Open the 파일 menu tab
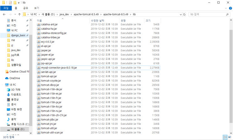The image size is (233, 140). [6, 8]
